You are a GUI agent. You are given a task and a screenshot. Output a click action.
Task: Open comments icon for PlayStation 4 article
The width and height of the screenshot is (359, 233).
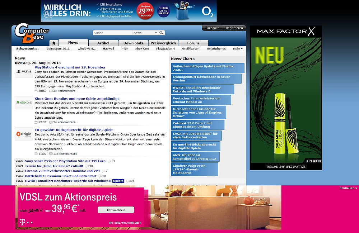coord(51,91)
